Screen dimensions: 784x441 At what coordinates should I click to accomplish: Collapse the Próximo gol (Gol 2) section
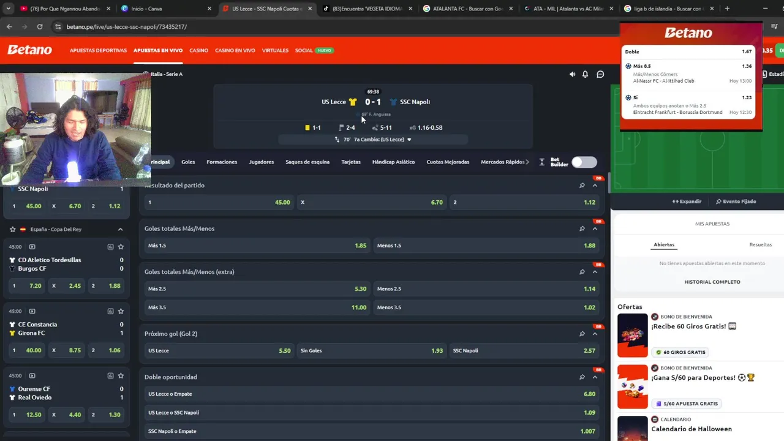[x=595, y=334]
